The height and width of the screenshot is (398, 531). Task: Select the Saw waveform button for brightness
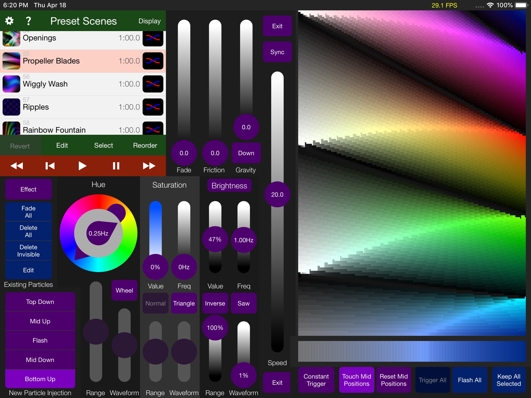tap(242, 303)
